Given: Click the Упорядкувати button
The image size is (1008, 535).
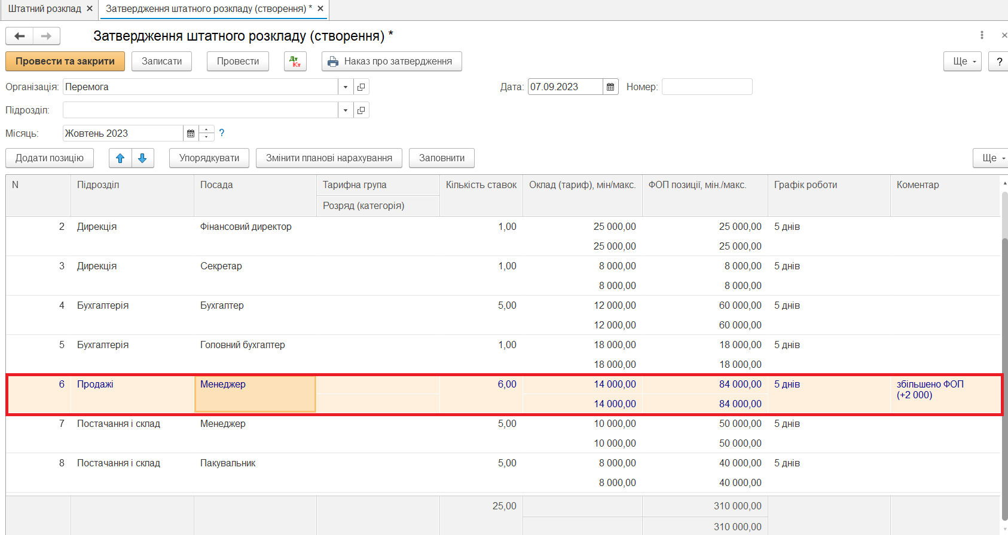Looking at the screenshot, I should click(209, 158).
